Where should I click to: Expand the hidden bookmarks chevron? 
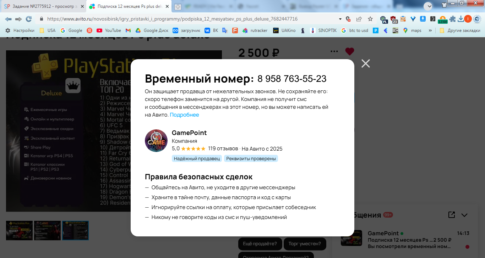tap(430, 30)
